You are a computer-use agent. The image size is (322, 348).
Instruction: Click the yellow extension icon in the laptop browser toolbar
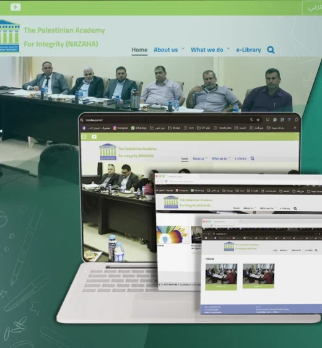point(268,120)
